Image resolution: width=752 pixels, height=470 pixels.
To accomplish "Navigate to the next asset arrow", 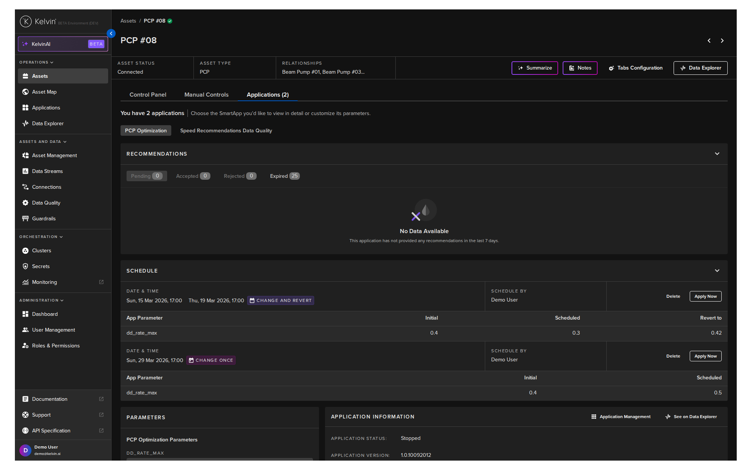I will 722,41.
